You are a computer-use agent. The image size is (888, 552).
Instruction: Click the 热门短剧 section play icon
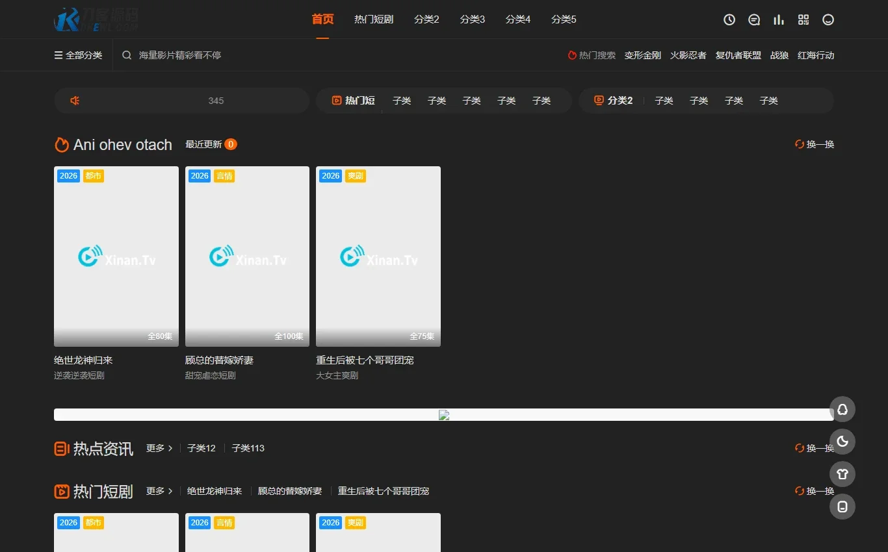(x=62, y=492)
